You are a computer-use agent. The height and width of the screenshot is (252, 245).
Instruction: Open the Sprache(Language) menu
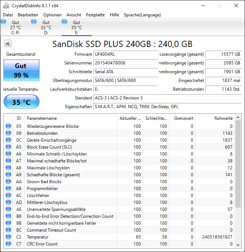[x=142, y=15]
